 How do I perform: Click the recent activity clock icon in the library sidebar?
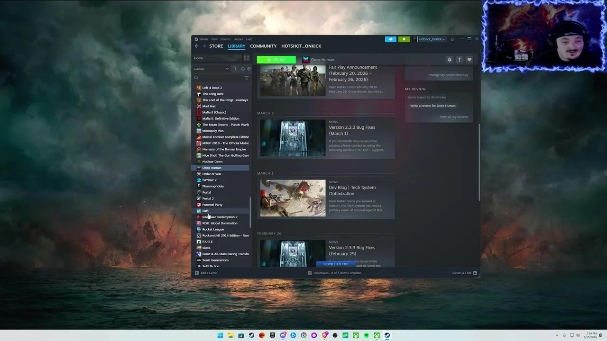coord(242,69)
